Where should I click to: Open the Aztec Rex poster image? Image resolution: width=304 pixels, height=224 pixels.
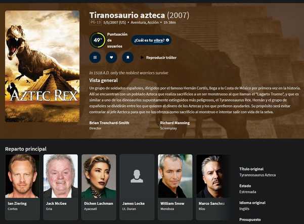(42, 66)
